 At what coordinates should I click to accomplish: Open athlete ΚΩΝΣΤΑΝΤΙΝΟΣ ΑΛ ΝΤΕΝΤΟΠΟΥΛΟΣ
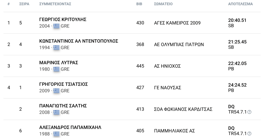[x=79, y=41]
